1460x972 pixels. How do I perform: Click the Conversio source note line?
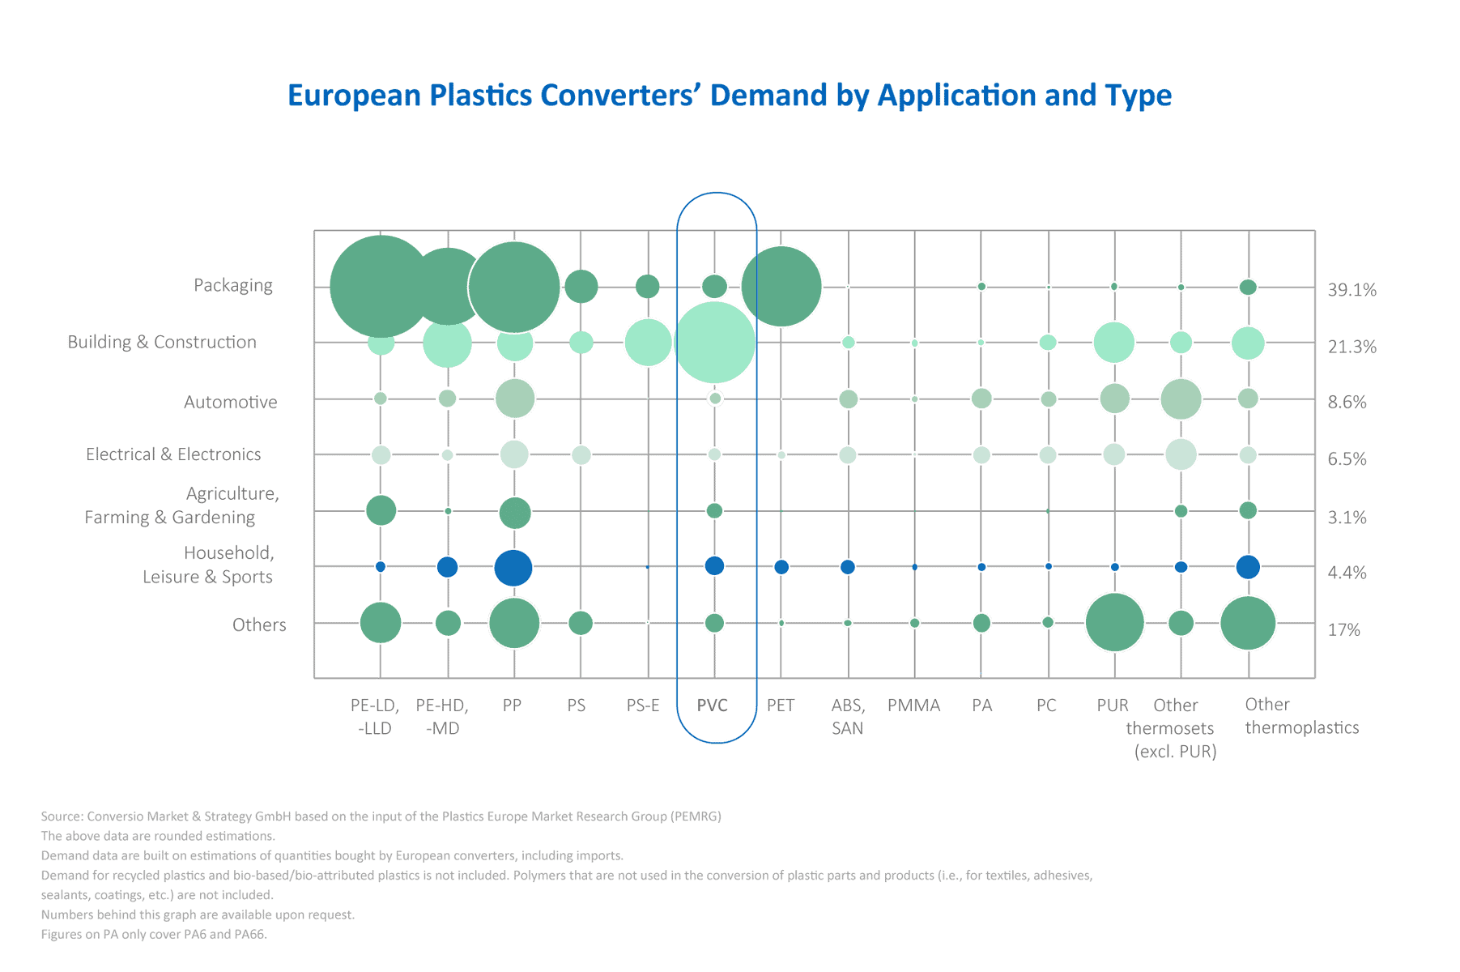pos(381,816)
